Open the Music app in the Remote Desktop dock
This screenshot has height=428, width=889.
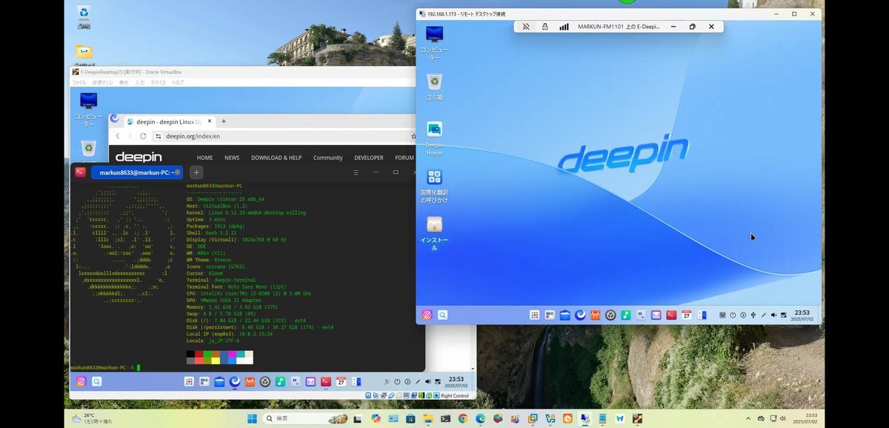pos(626,315)
